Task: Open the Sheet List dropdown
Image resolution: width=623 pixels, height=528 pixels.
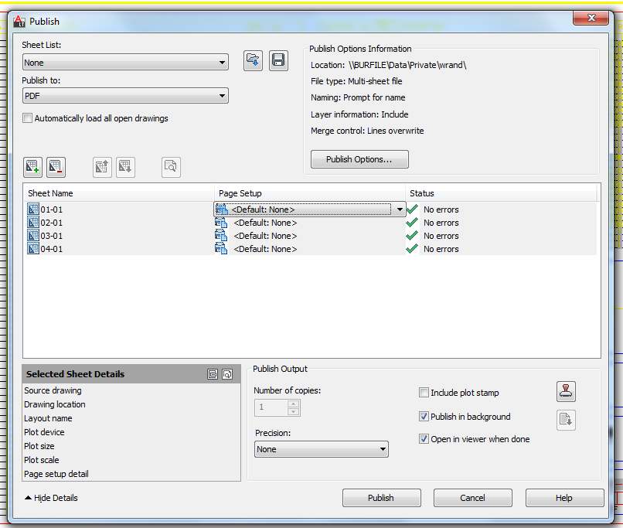Action: click(223, 62)
